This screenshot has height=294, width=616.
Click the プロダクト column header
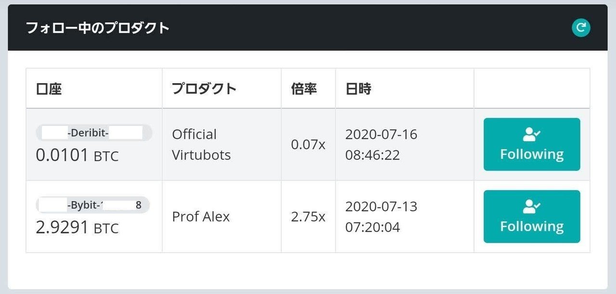[x=204, y=89]
